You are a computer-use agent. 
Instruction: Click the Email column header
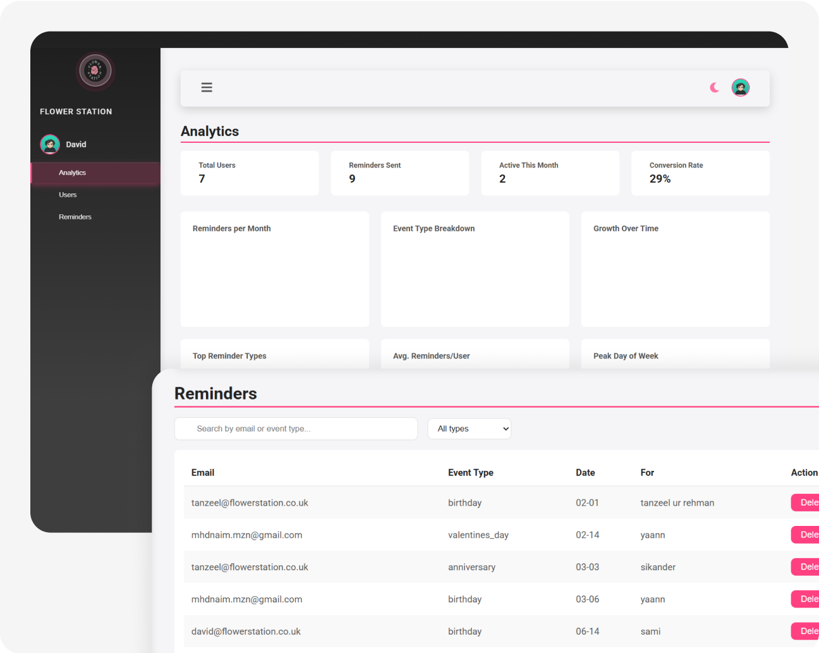click(203, 472)
